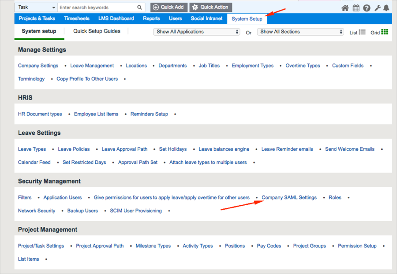Image resolution: width=397 pixels, height=274 pixels.
Task: Open Company SAML Settings link
Action: [x=289, y=198]
